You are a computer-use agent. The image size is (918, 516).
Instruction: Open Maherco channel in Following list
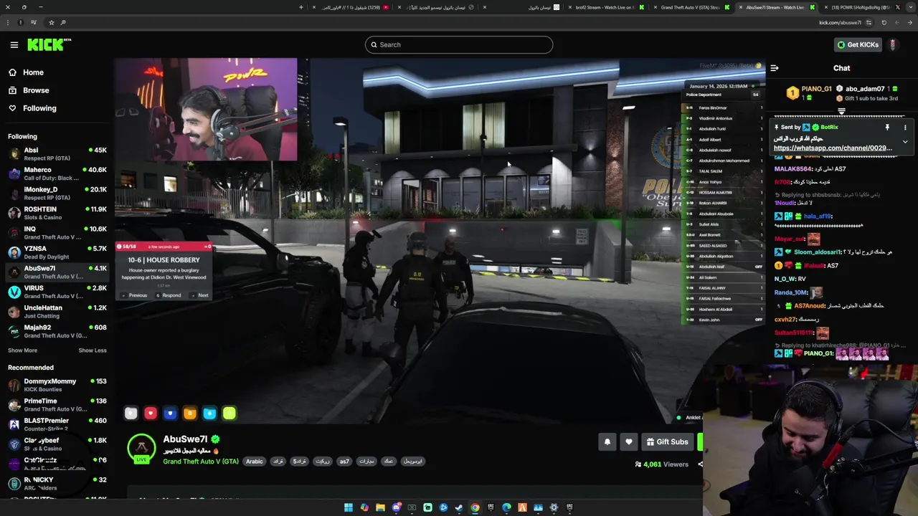point(57,173)
